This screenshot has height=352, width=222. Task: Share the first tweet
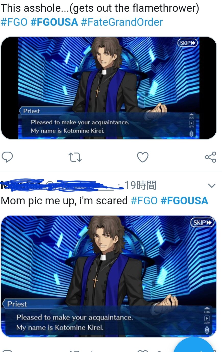click(x=211, y=157)
